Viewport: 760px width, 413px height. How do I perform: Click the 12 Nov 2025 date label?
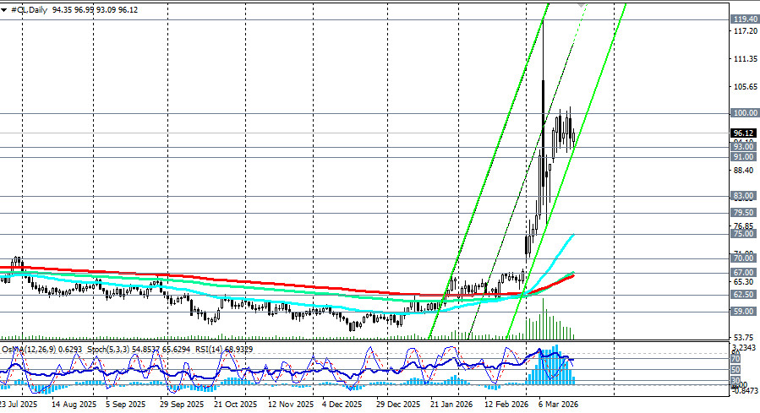click(x=291, y=405)
